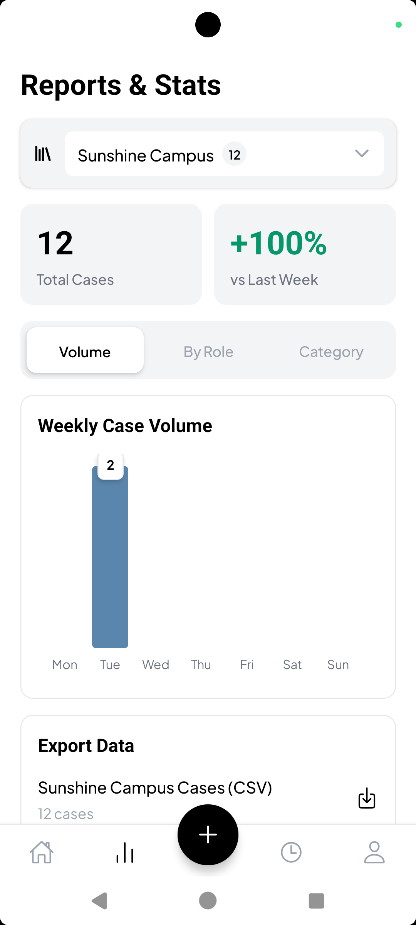Tap the green status dot in top corner
Image resolution: width=416 pixels, height=925 pixels.
[399, 24]
